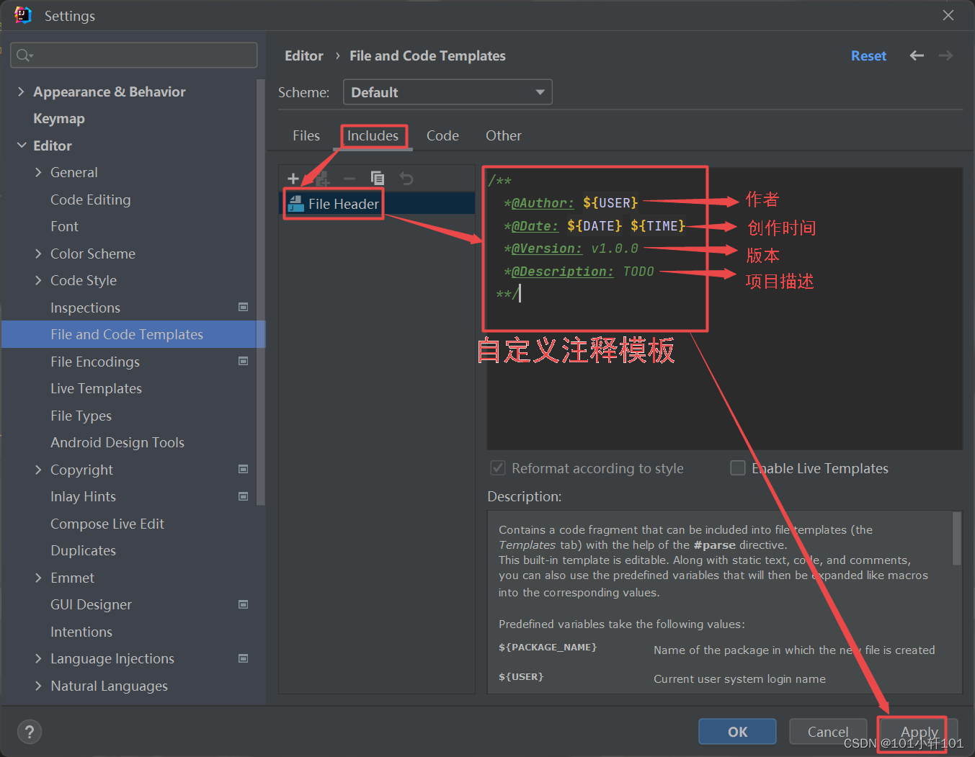The image size is (975, 757).
Task: Click the OK button
Action: 737,732
